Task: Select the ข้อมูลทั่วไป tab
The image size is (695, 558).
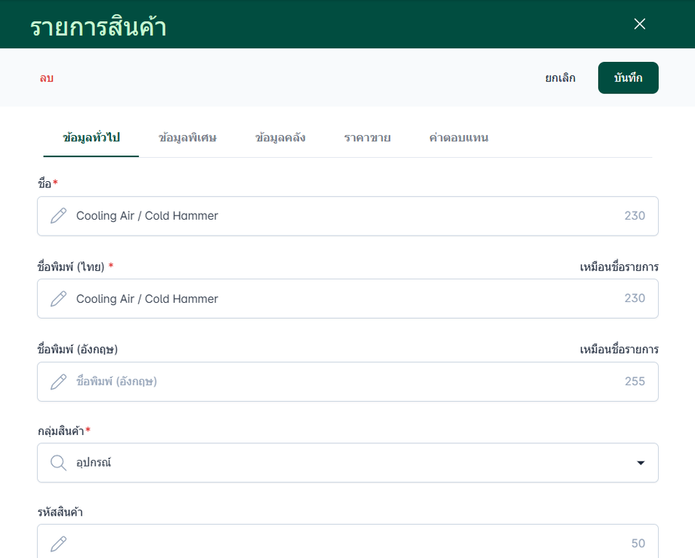Action: click(91, 137)
